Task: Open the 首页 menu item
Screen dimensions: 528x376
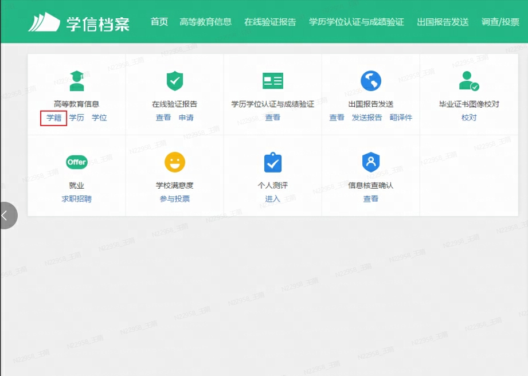Action: pos(159,22)
